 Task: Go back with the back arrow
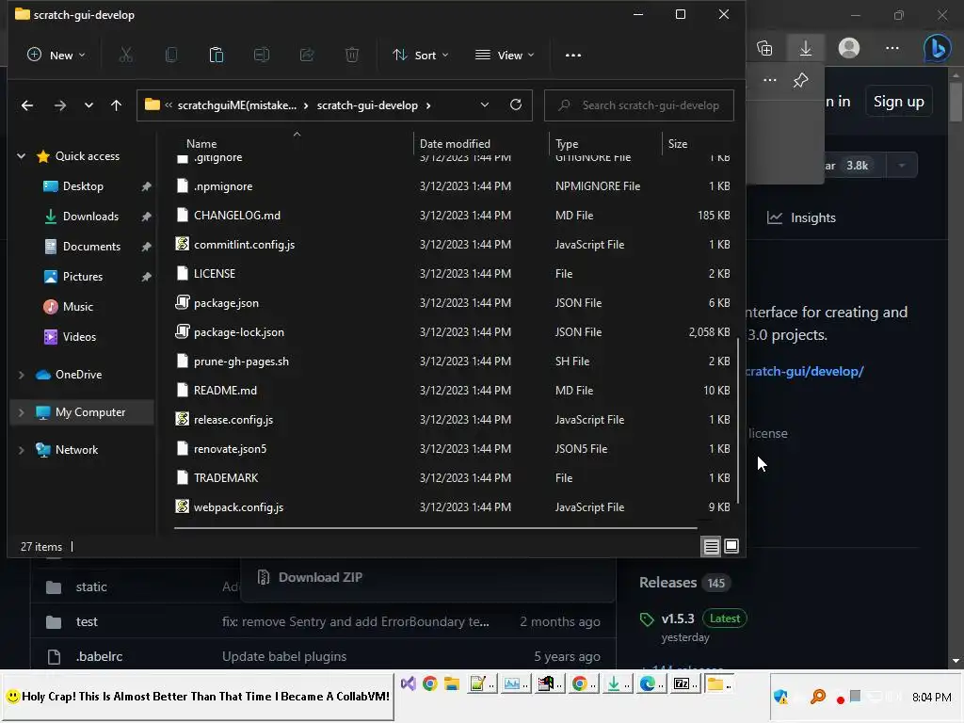[27, 105]
